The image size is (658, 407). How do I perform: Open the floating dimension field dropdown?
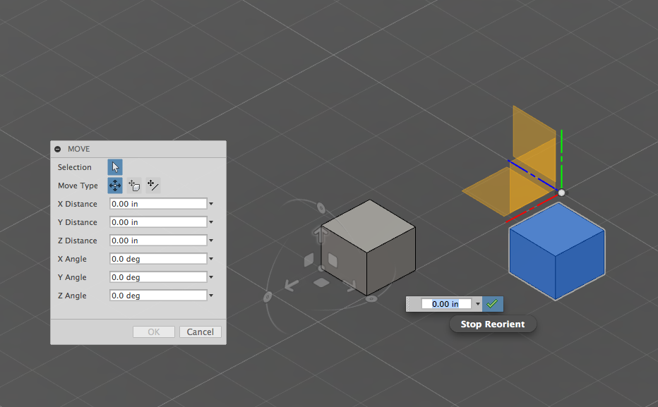(x=477, y=303)
